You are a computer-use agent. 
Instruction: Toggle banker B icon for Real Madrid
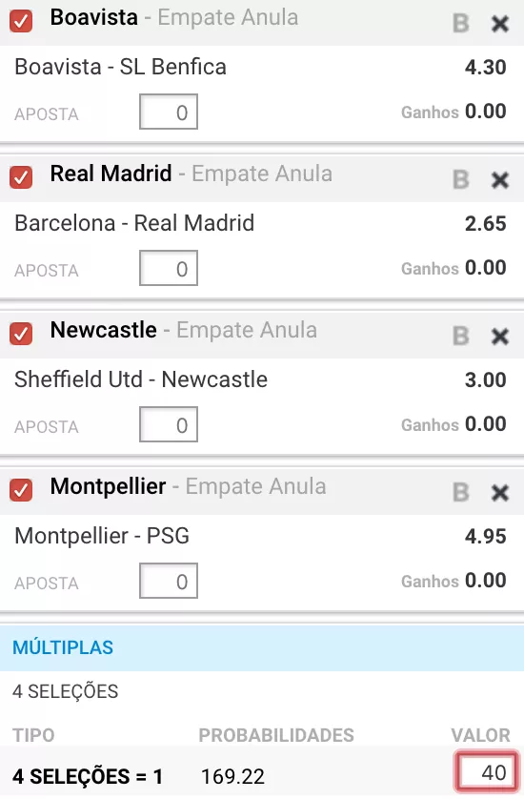[461, 180]
